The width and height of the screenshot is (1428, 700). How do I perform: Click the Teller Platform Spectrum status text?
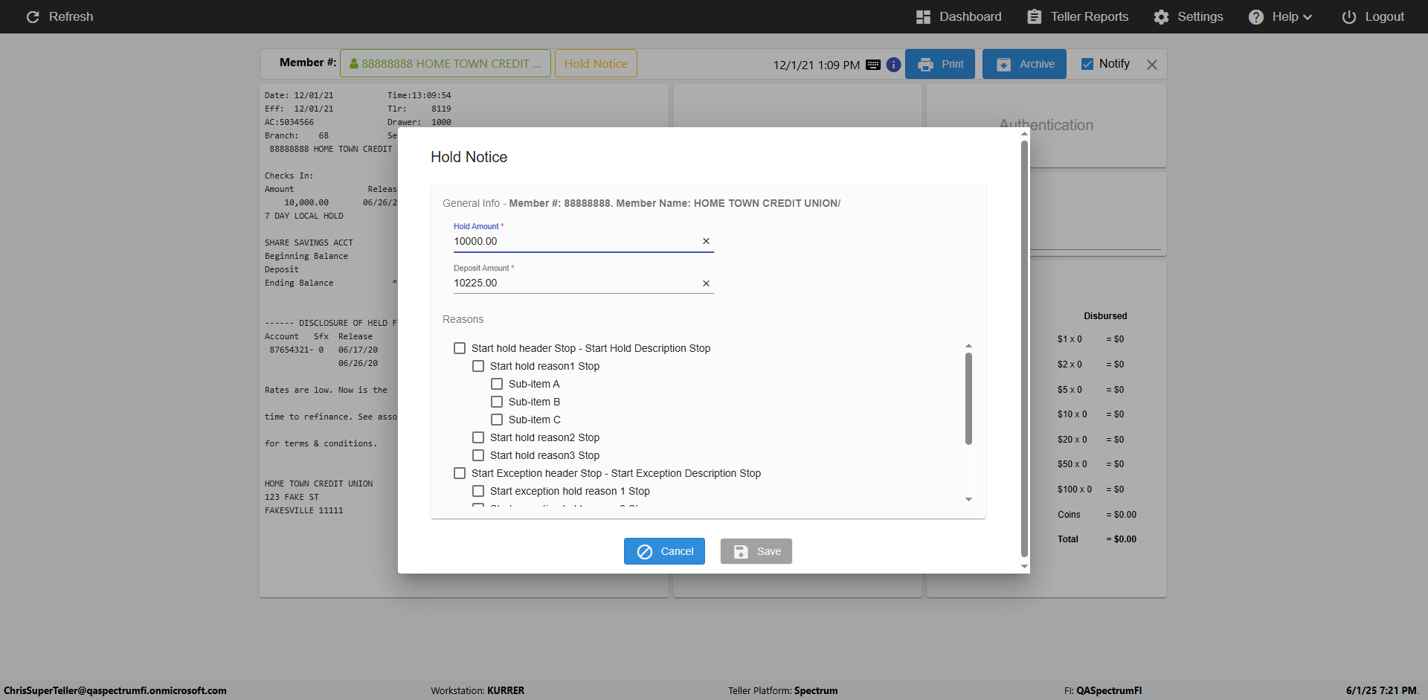tap(783, 690)
